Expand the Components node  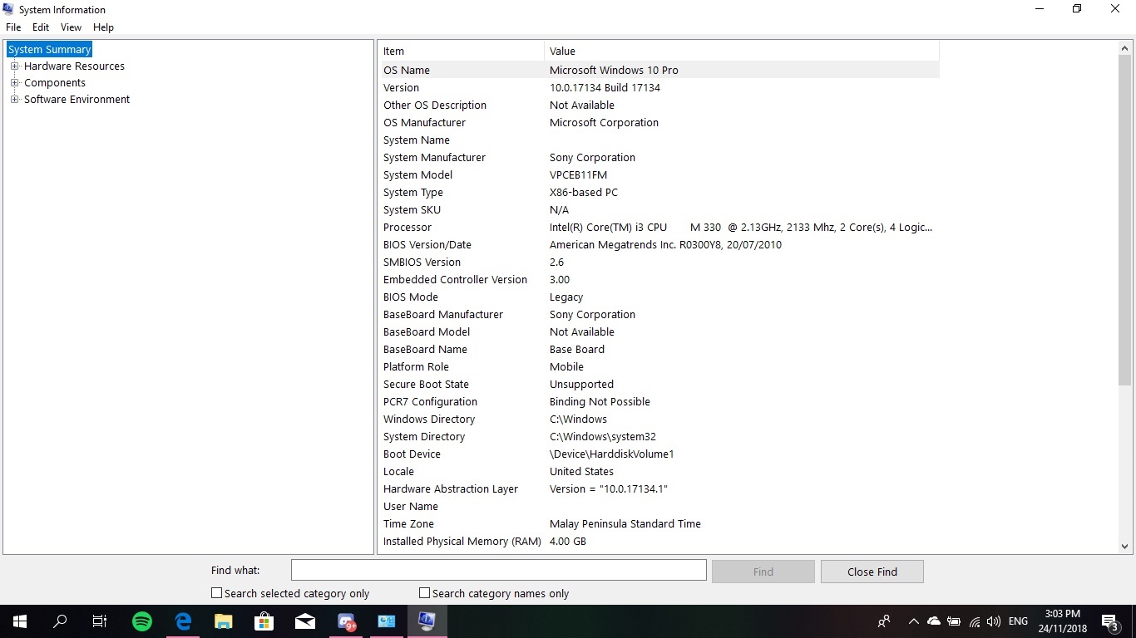pos(14,83)
